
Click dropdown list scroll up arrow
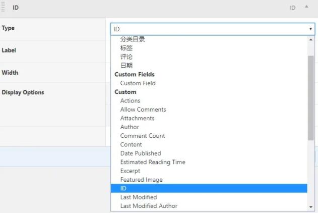click(311, 39)
